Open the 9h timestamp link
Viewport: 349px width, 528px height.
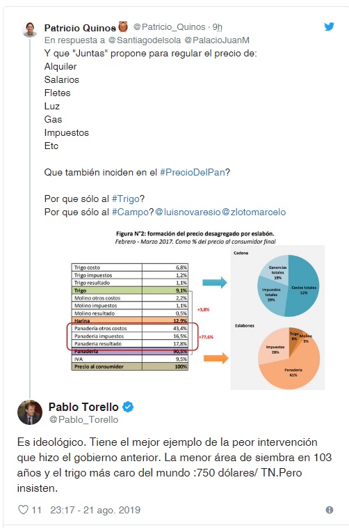(x=217, y=27)
